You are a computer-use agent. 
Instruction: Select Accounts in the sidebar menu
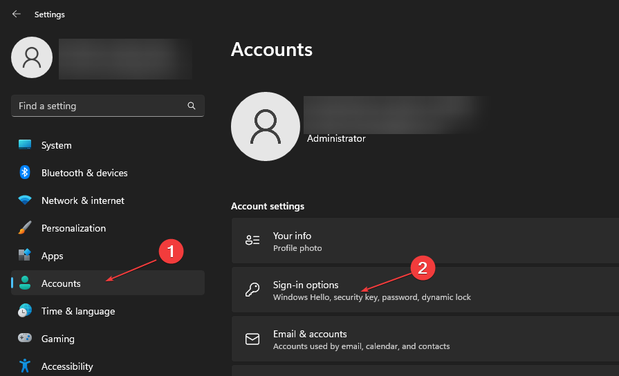61,283
